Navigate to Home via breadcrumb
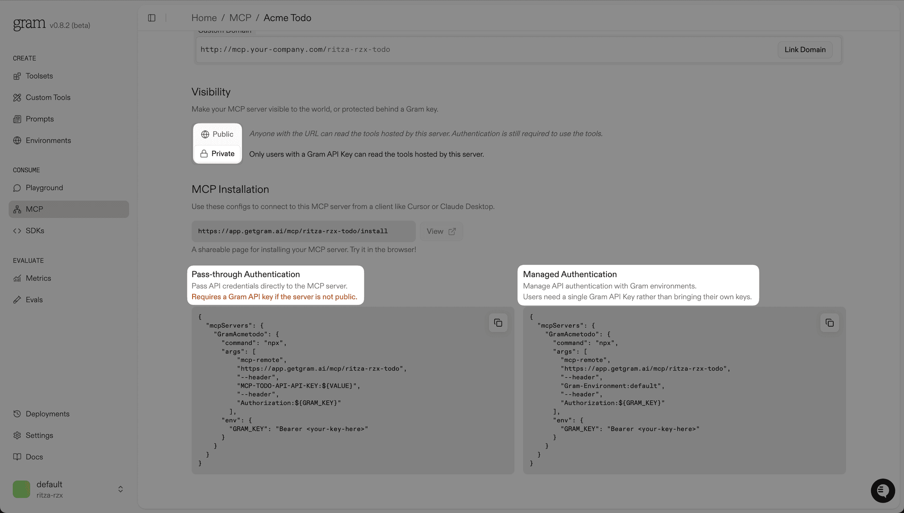This screenshot has width=904, height=513. point(204,17)
